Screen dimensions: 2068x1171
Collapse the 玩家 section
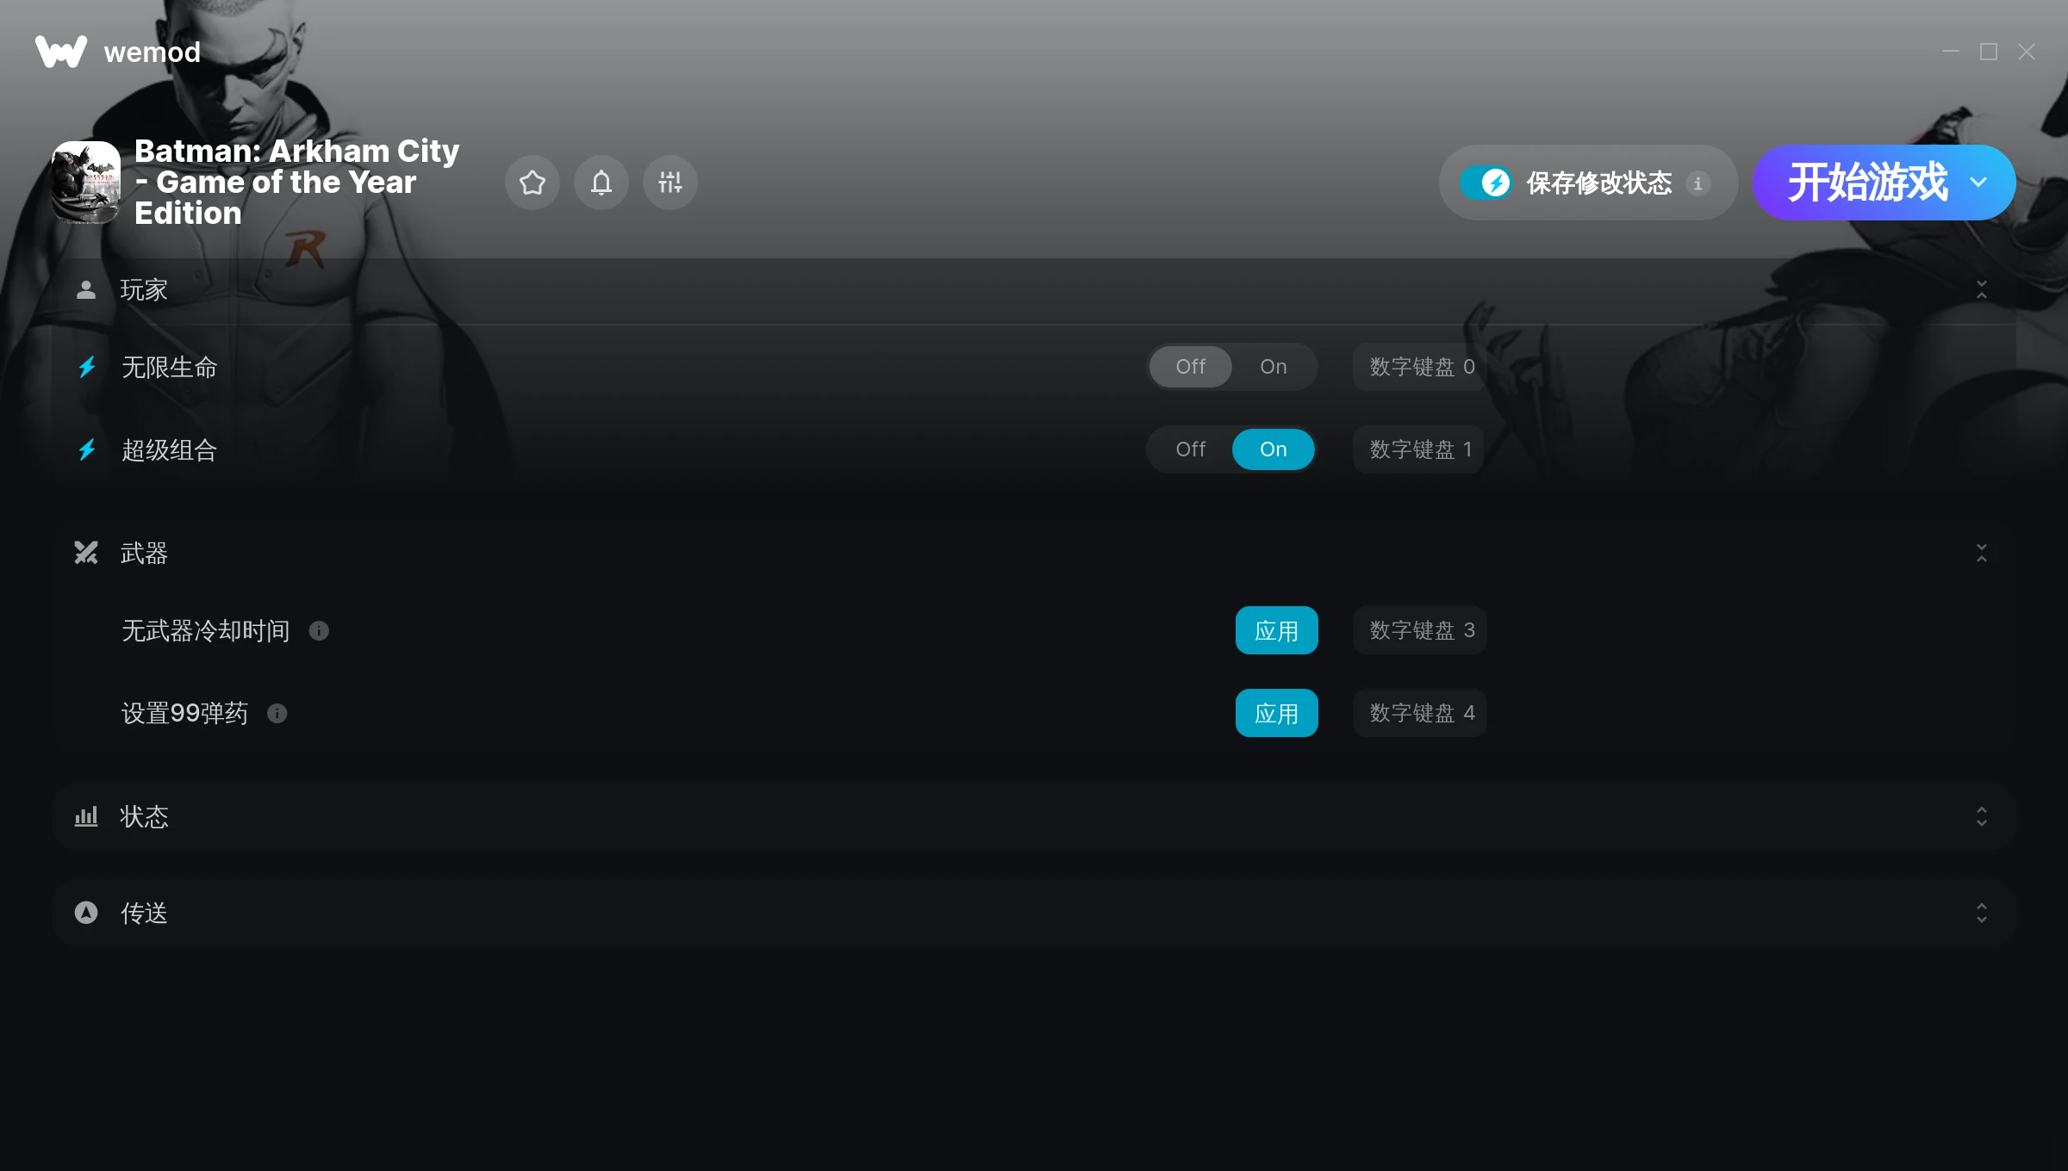pos(1982,290)
